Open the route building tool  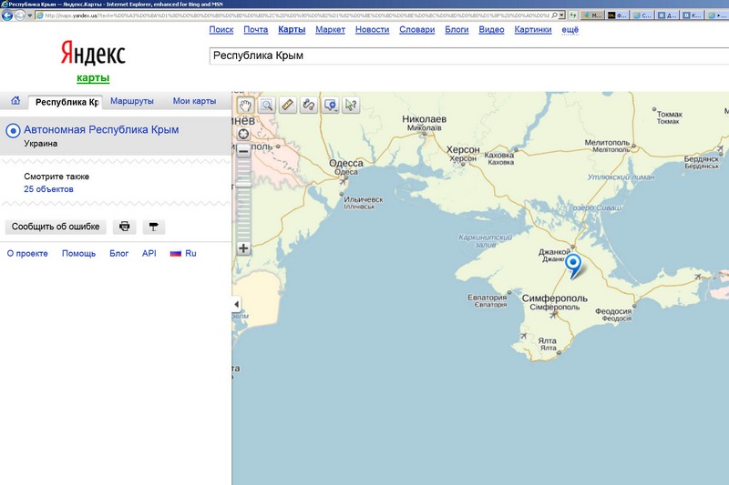[x=309, y=105]
